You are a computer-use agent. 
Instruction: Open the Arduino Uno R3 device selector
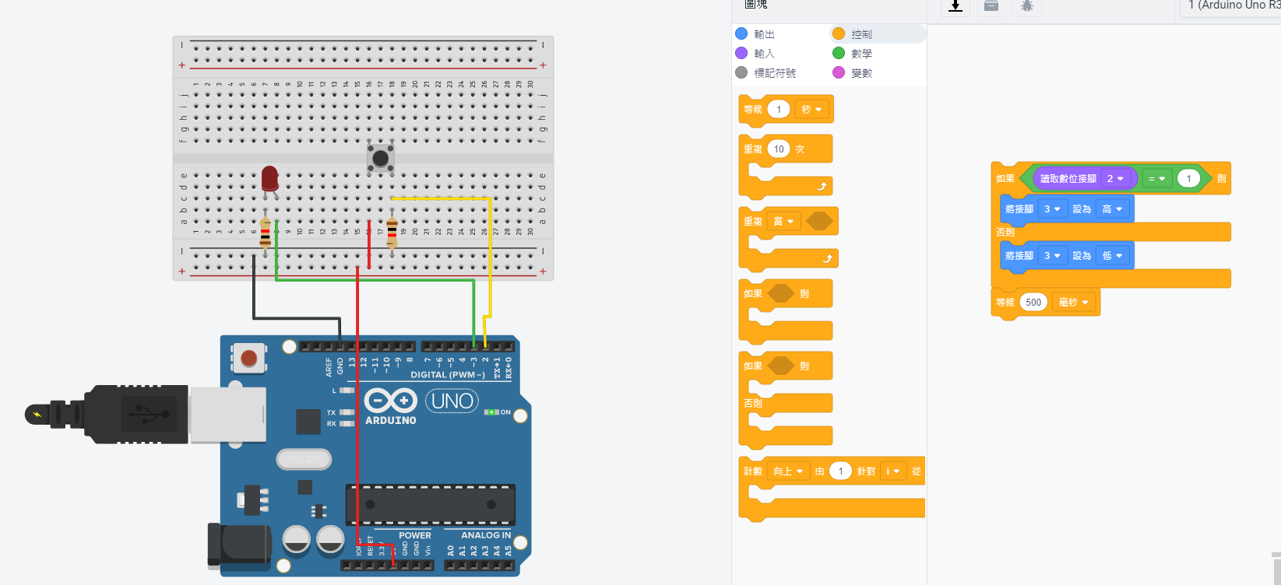pyautogui.click(x=1232, y=6)
